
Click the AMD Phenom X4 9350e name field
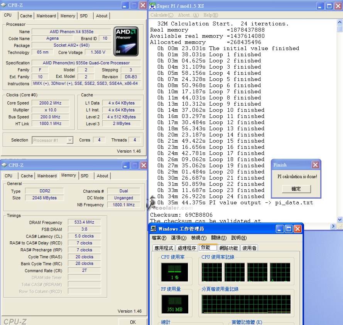click(x=71, y=32)
